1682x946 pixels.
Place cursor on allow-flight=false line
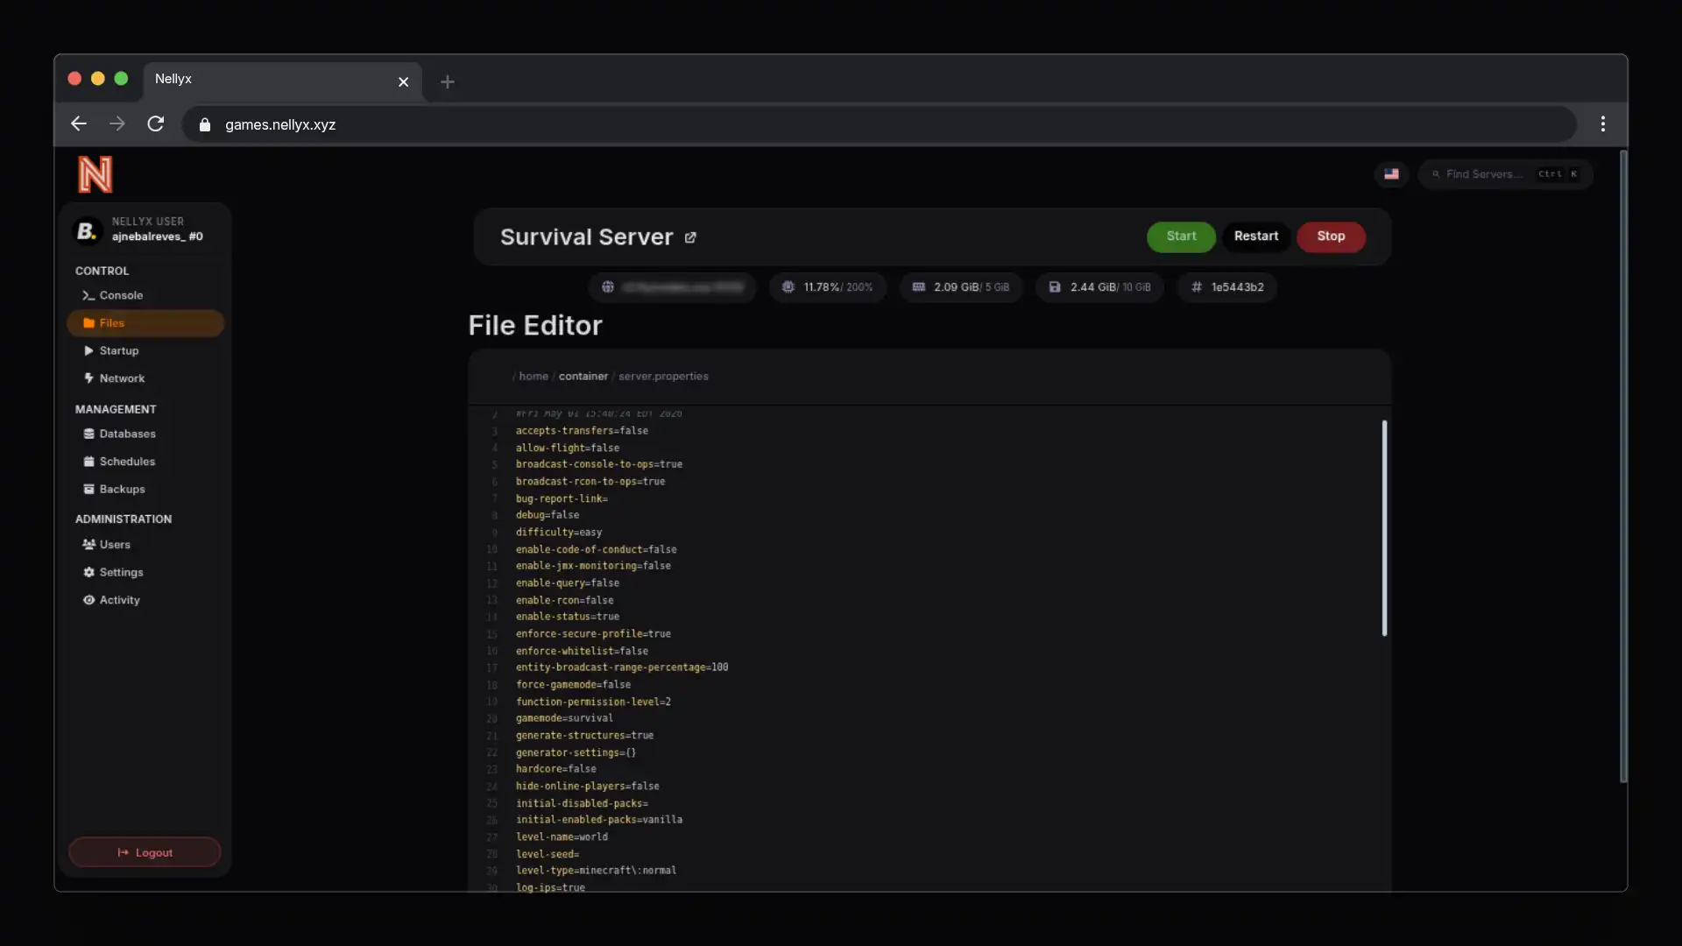coord(568,448)
